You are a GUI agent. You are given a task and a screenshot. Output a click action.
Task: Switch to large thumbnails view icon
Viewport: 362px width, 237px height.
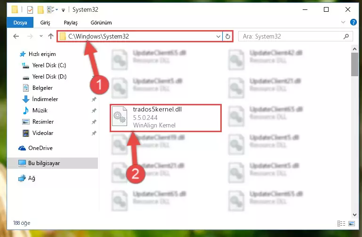352,223
